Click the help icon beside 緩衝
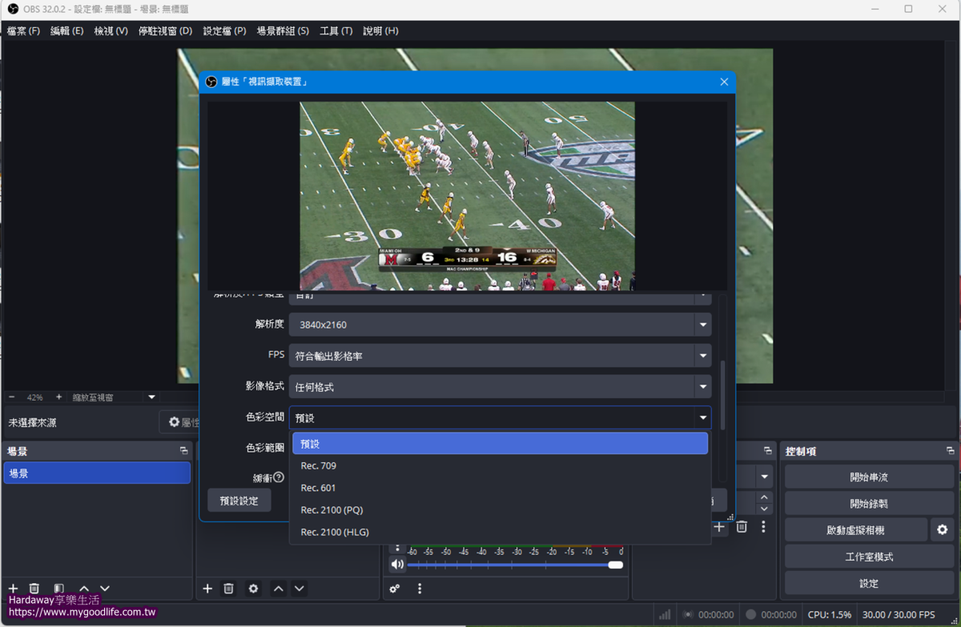Screen dimensions: 961x627 pos(279,477)
